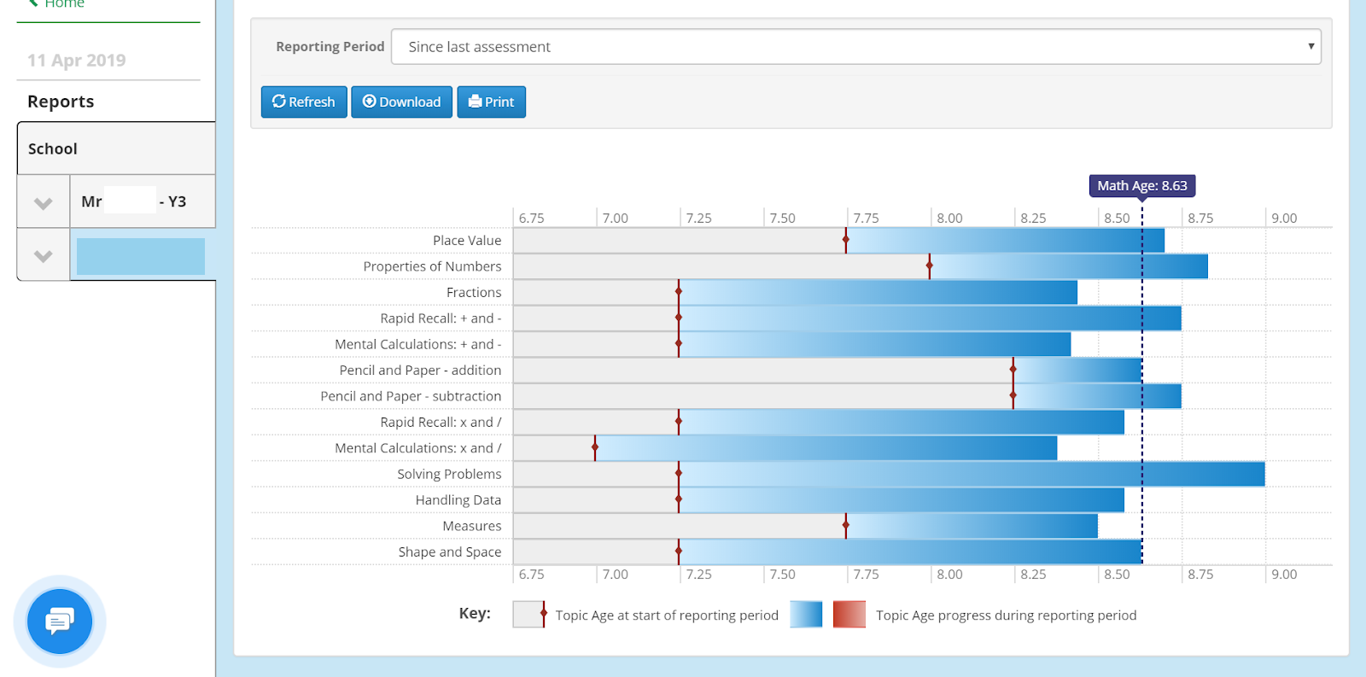Screen dimensions: 1366x677
Task: Click the Pencil and Paper - subtraction bar
Action: pyautogui.click(x=1097, y=396)
